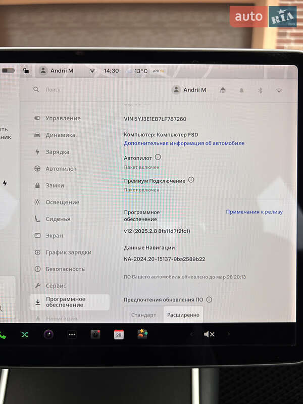This screenshot has width=303, height=404.
Task: Open Примечания к релизу link
Action: click(254, 212)
